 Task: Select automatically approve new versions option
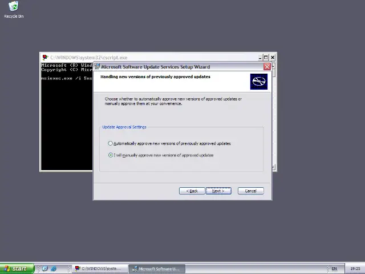point(169,143)
